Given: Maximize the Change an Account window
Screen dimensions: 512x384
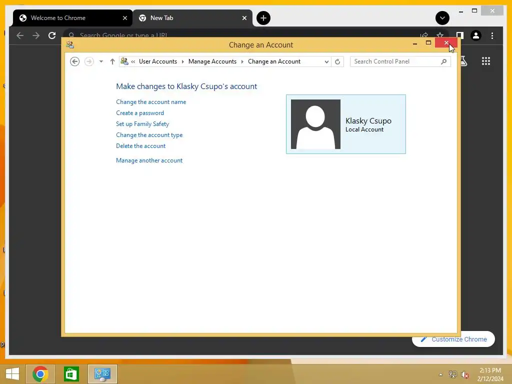Looking at the screenshot, I should (428, 43).
